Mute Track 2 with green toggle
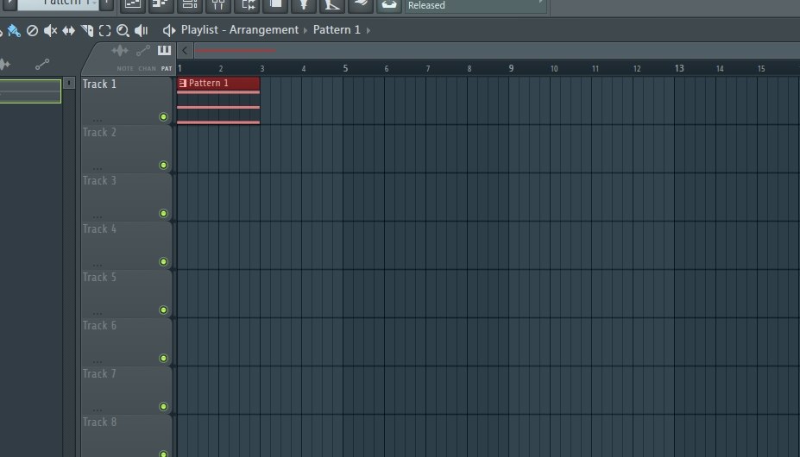The height and width of the screenshot is (457, 800). tap(163, 166)
